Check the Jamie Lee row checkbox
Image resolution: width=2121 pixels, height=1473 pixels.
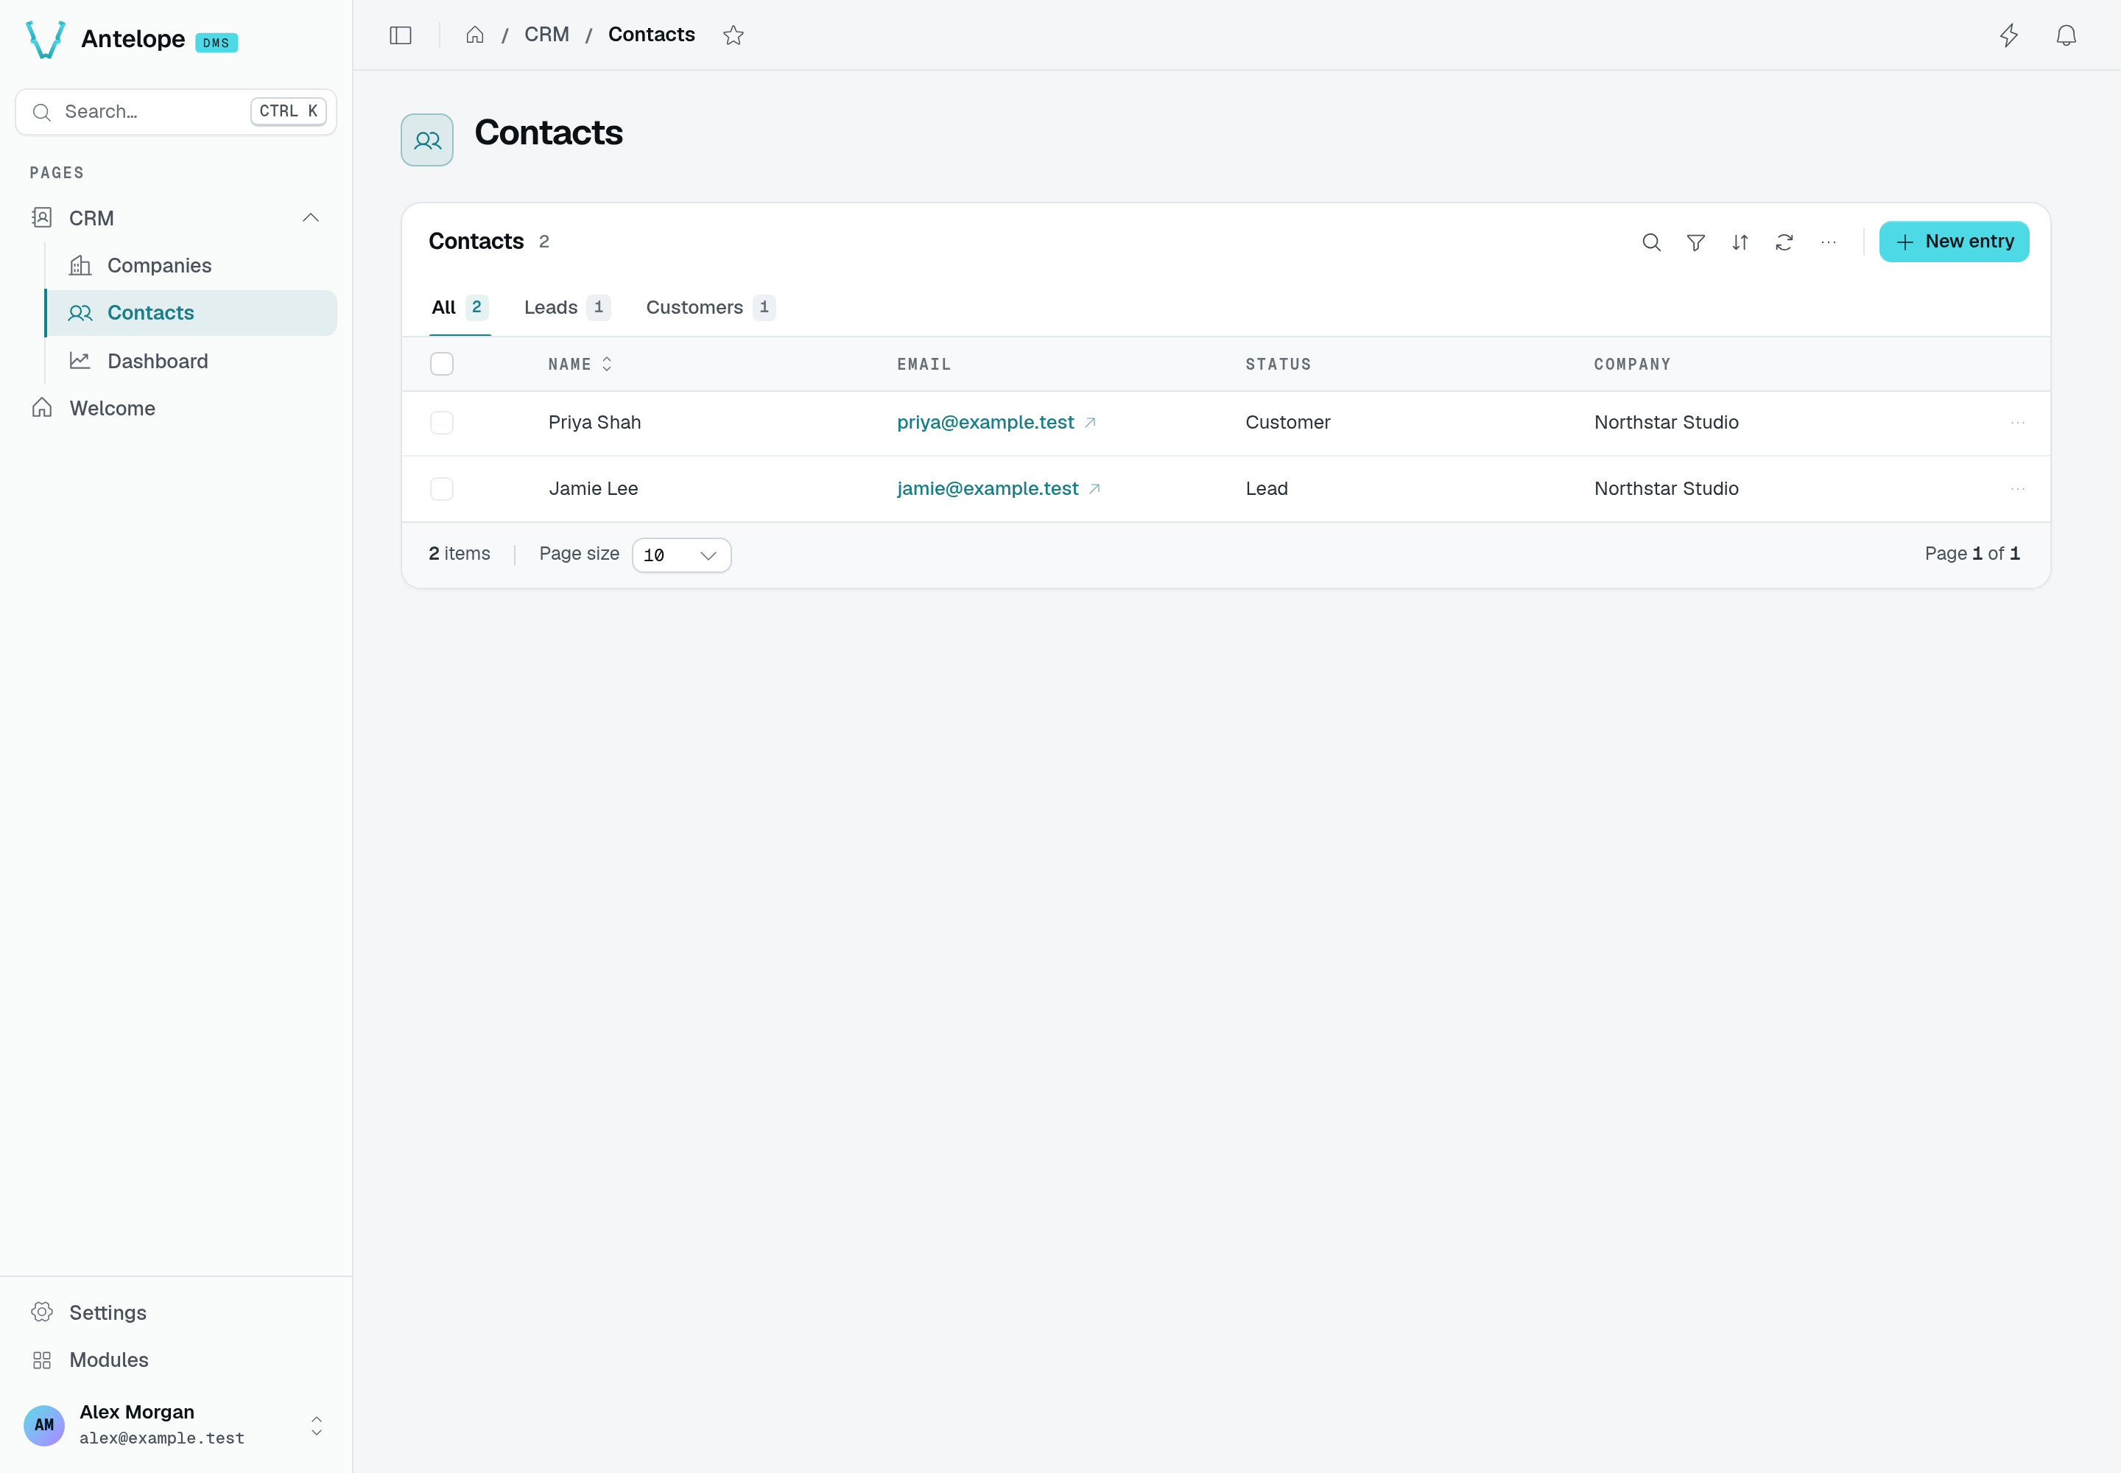point(442,489)
